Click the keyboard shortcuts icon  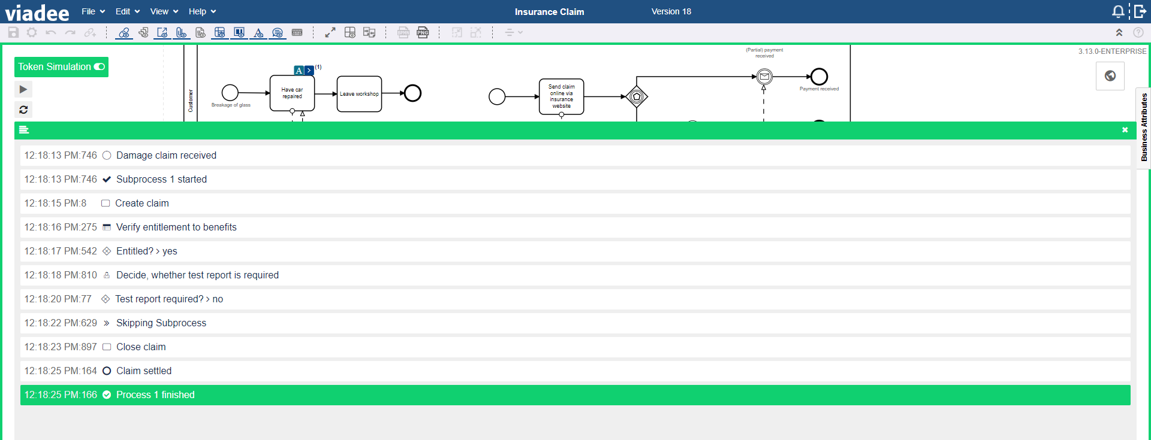[x=297, y=32]
